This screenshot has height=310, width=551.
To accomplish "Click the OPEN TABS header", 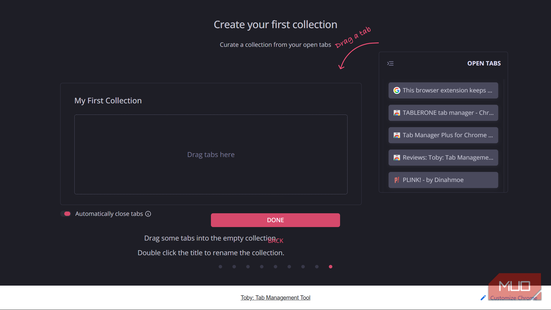I will click(x=484, y=63).
